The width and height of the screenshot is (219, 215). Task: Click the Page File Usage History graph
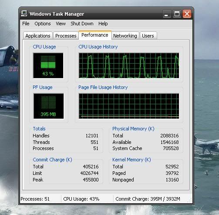pos(129,106)
